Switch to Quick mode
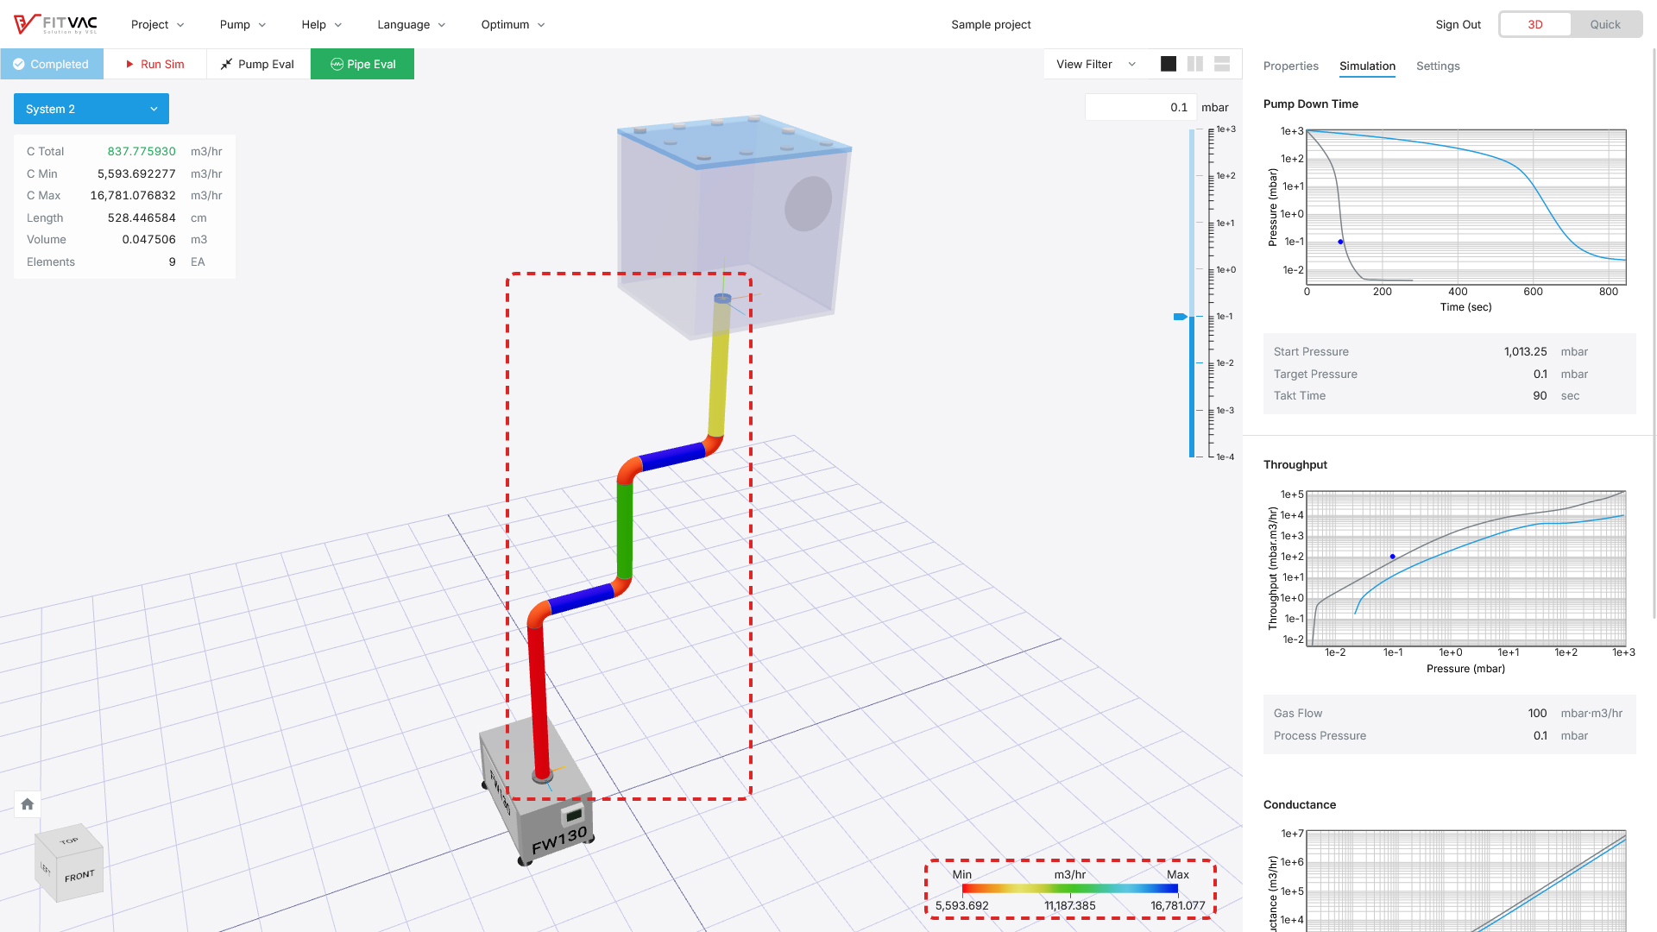 1605,24
